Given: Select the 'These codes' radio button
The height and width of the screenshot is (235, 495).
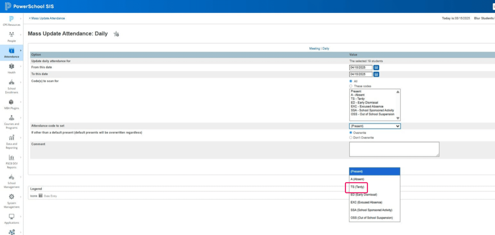Looking at the screenshot, I should (351, 86).
